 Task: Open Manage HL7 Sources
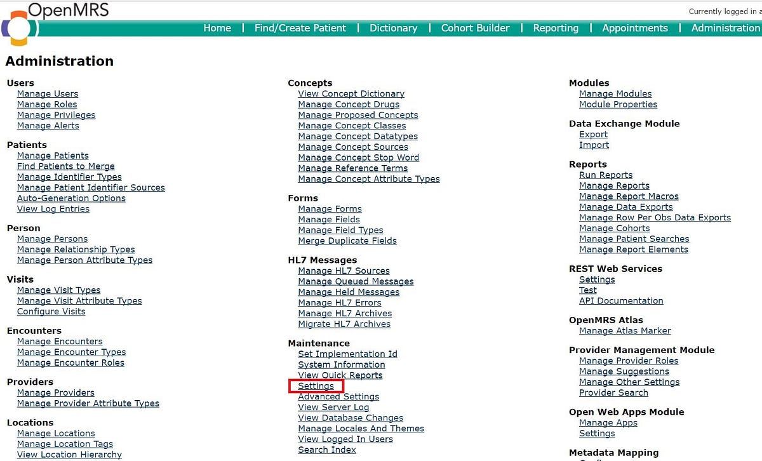(x=344, y=271)
